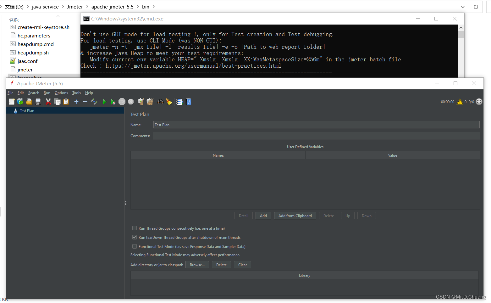This screenshot has height=303, width=491.
Task: Click the Browse... classpath button
Action: pyautogui.click(x=197, y=265)
